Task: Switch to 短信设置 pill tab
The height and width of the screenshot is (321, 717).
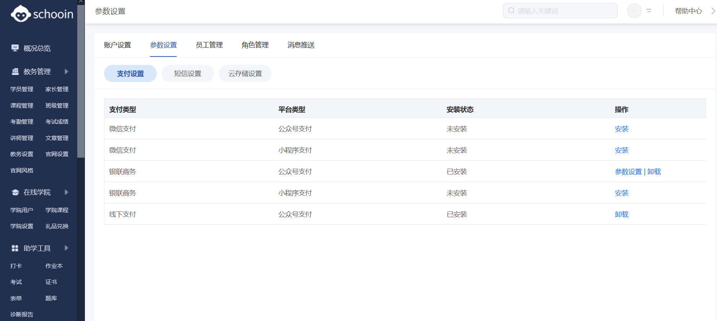Action: (188, 74)
